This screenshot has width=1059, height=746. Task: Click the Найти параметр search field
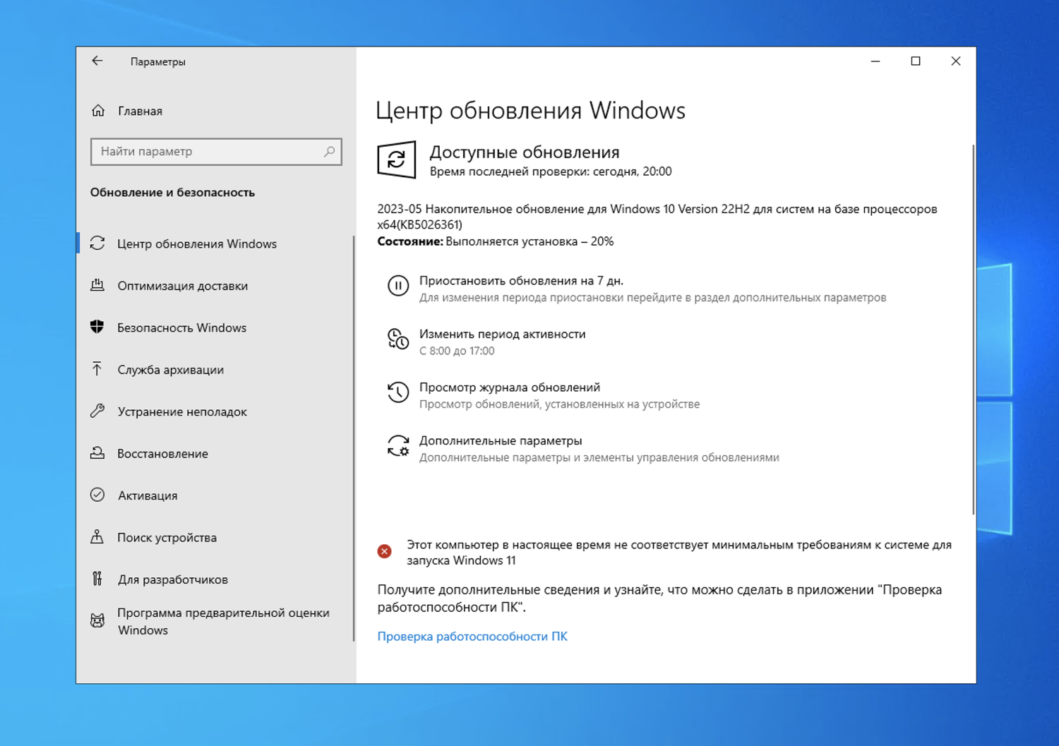tap(216, 152)
